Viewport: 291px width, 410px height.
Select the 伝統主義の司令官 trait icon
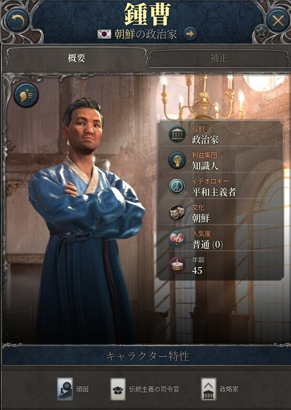pos(118,389)
